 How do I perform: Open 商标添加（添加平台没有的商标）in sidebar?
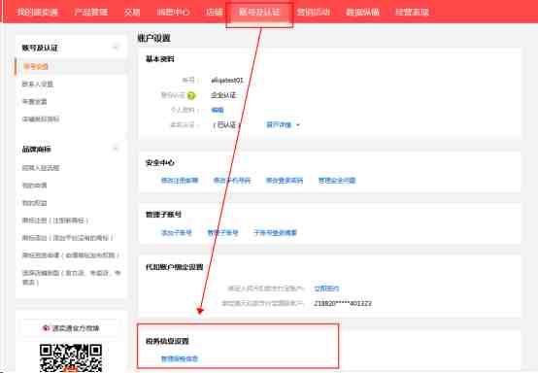click(x=68, y=237)
